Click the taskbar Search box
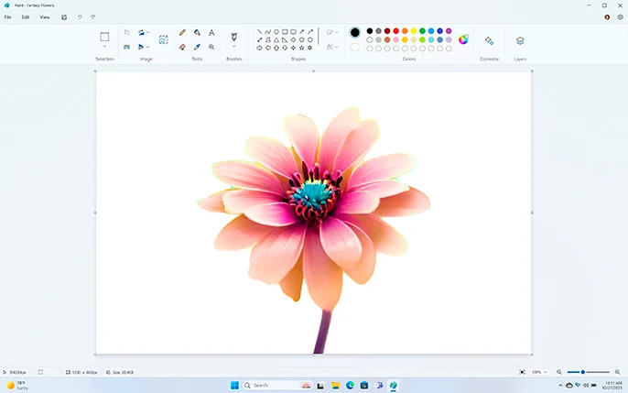Viewport: 628px width, 393px height. (x=277, y=386)
